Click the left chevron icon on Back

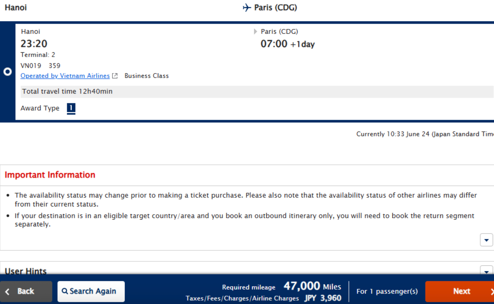click(8, 291)
